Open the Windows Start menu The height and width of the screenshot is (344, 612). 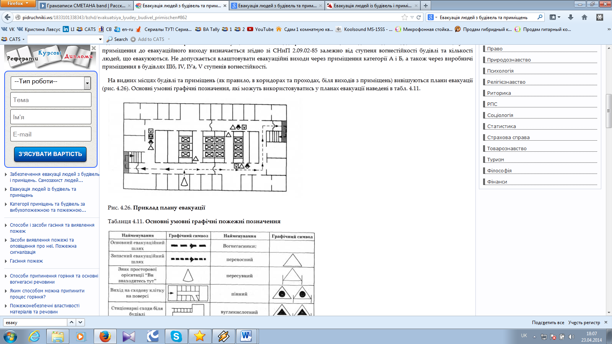(10, 337)
